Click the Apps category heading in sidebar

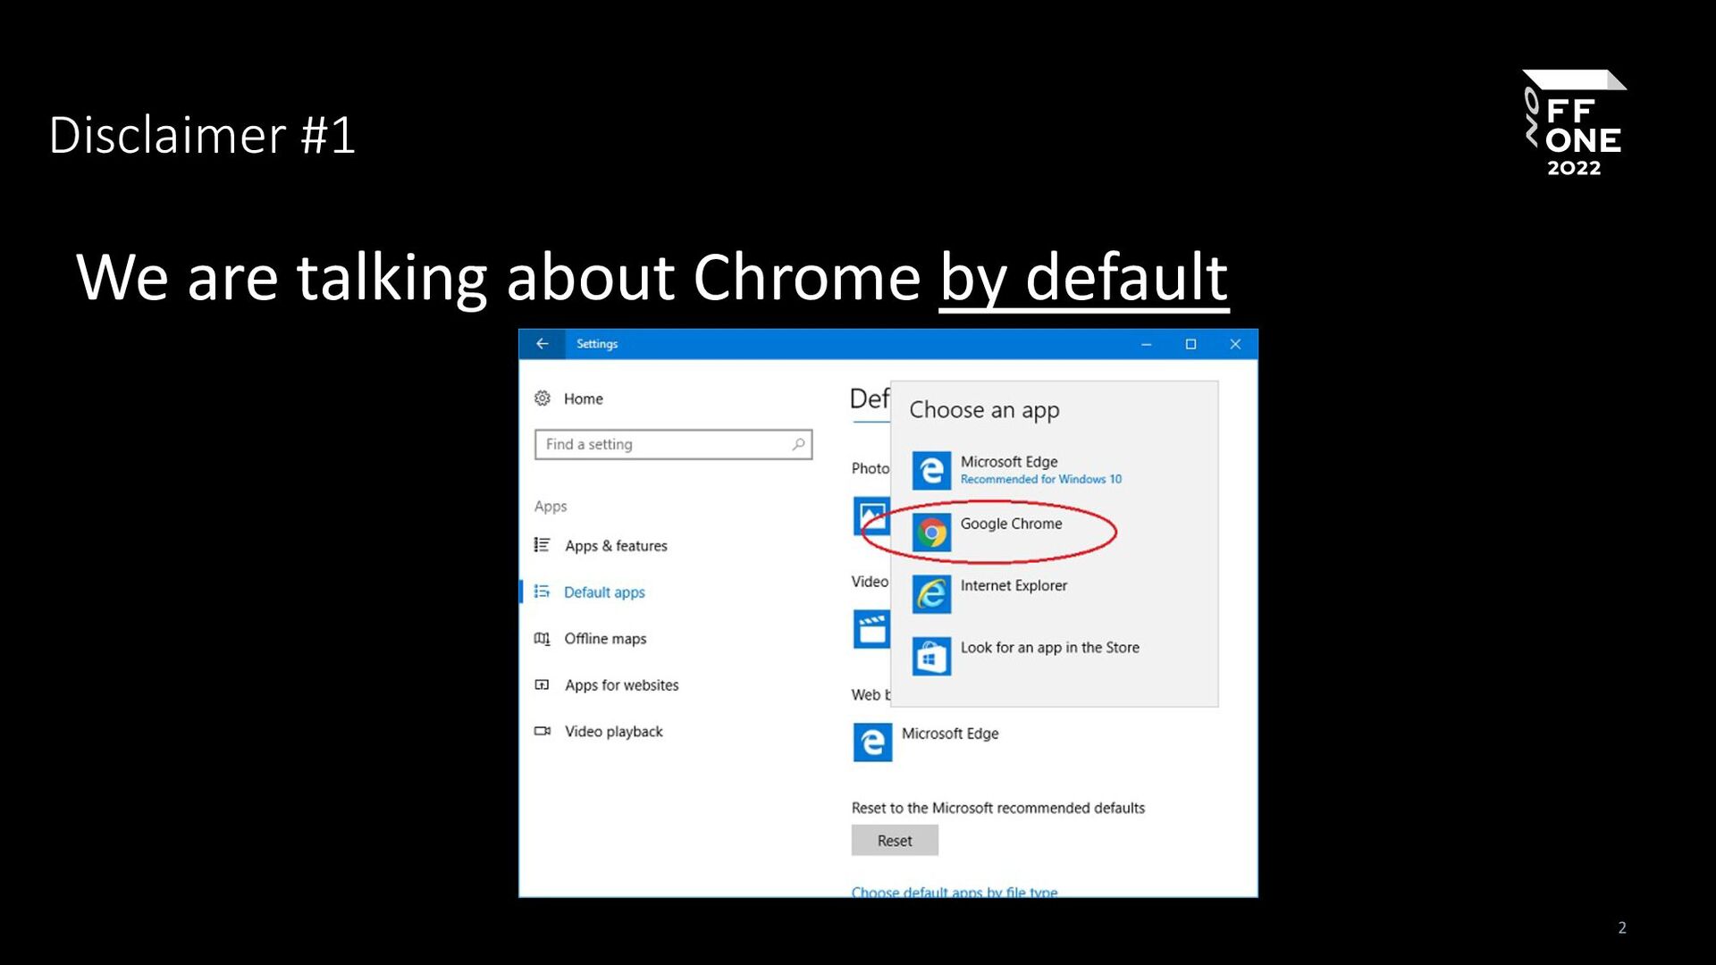point(551,506)
